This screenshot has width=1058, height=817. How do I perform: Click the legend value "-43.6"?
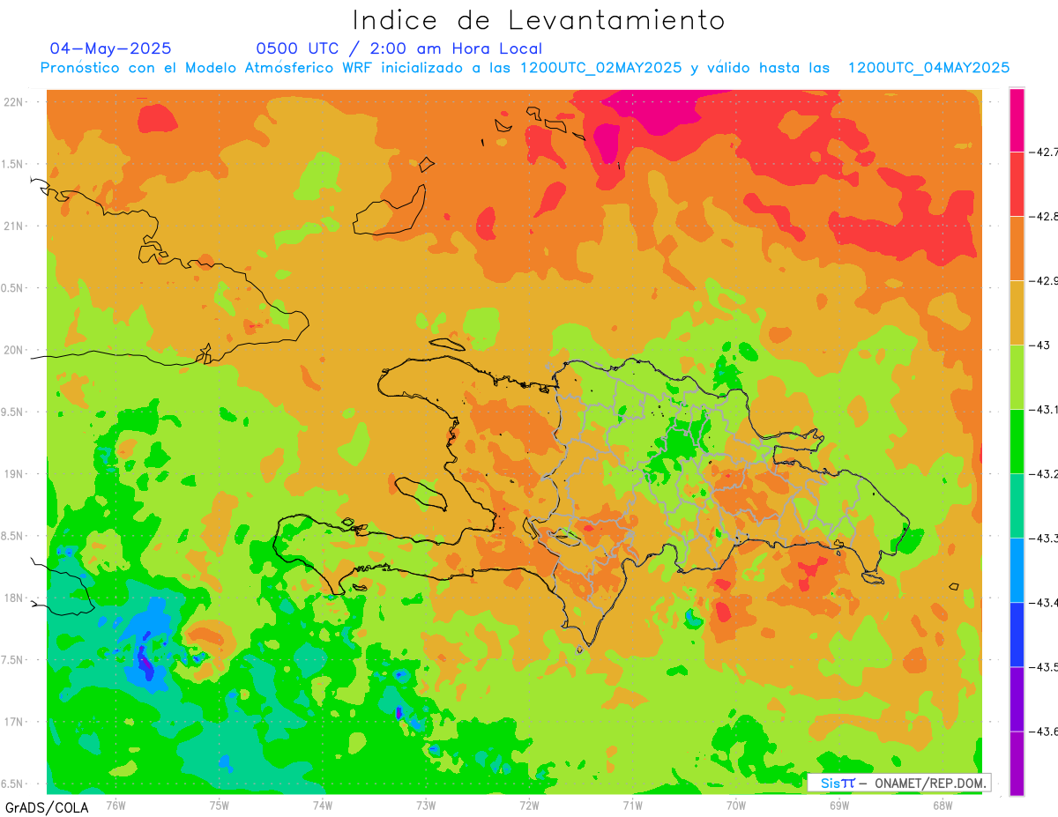[1046, 732]
